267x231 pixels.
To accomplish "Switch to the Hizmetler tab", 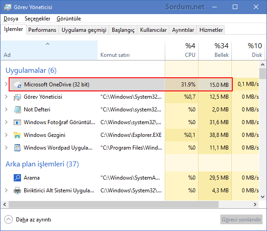I will pyautogui.click(x=211, y=30).
